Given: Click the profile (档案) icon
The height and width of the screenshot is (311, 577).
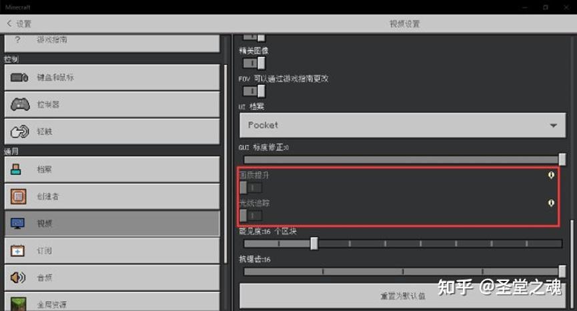Looking at the screenshot, I should pos(16,170).
